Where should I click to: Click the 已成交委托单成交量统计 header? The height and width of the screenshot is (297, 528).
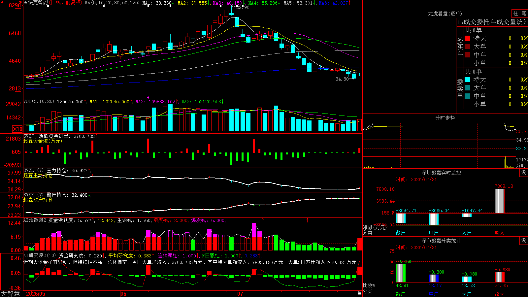pyautogui.click(x=492, y=22)
